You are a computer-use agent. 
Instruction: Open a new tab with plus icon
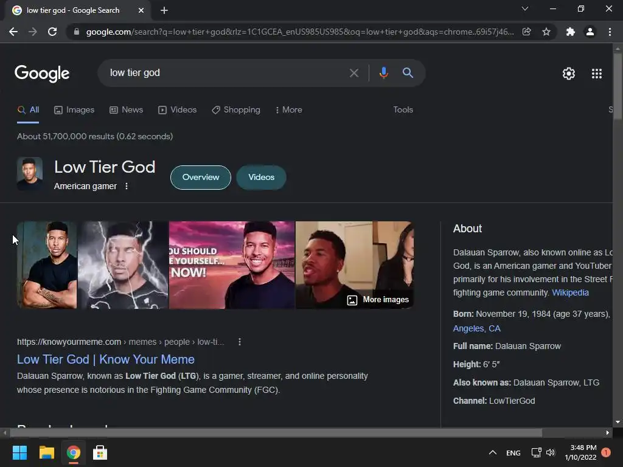[x=164, y=10]
